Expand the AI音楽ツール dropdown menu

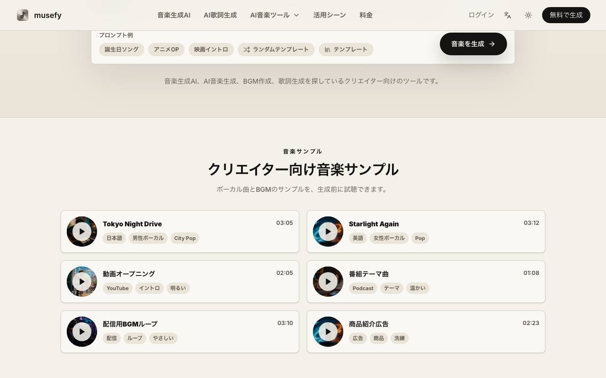275,15
